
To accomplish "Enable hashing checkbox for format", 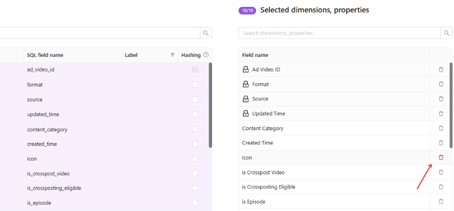I will click(195, 85).
